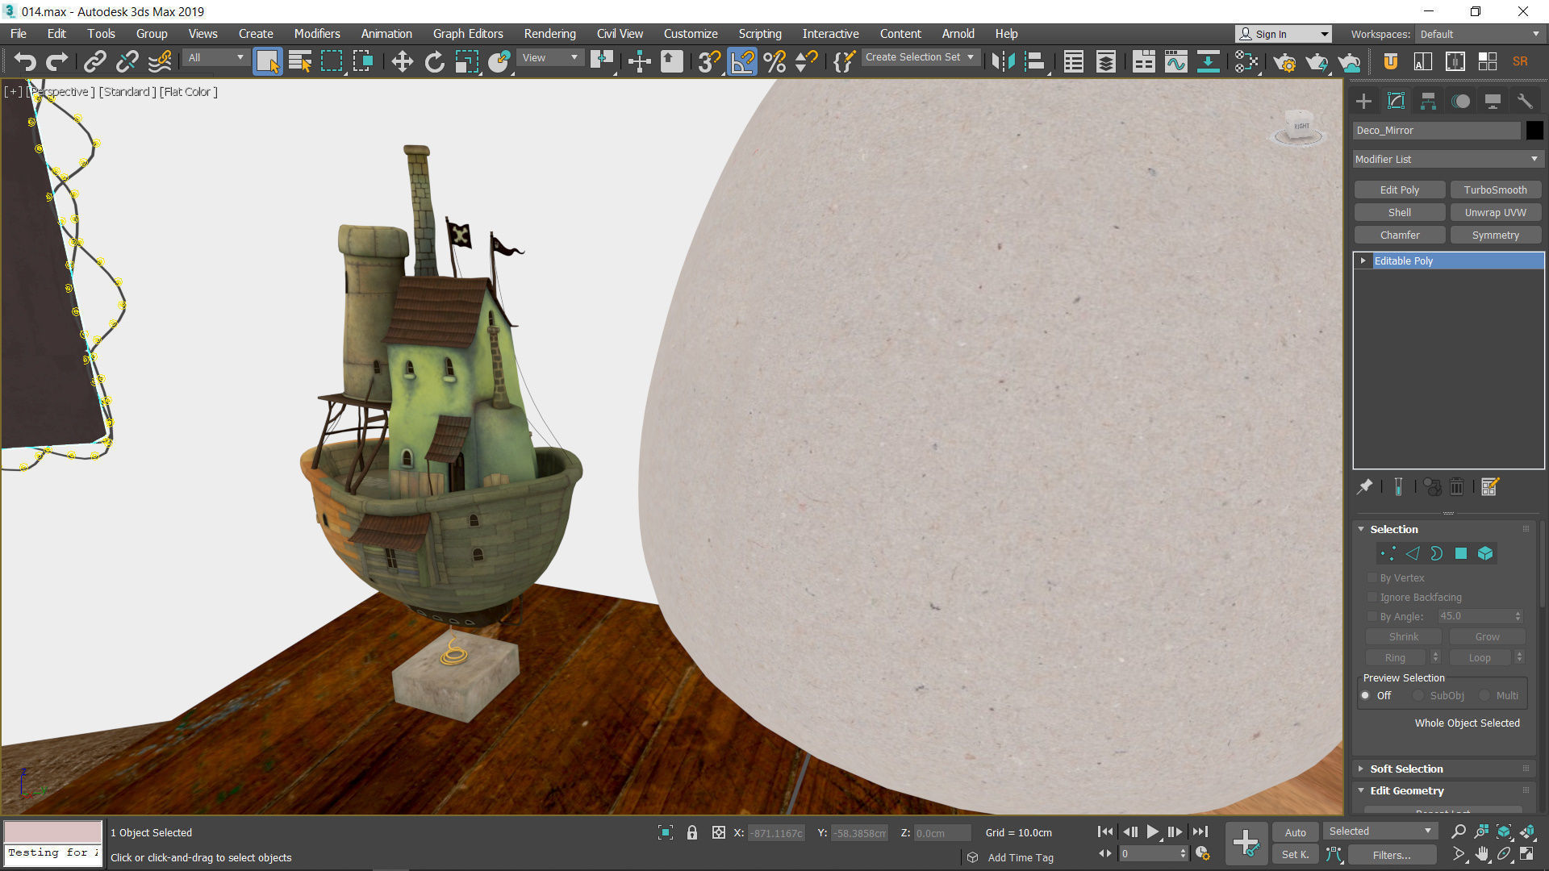The width and height of the screenshot is (1549, 871).
Task: Click the TurboSmooth modifier button
Action: point(1495,190)
